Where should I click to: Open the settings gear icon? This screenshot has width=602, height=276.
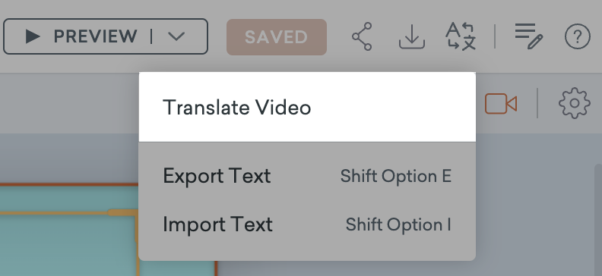coord(575,103)
